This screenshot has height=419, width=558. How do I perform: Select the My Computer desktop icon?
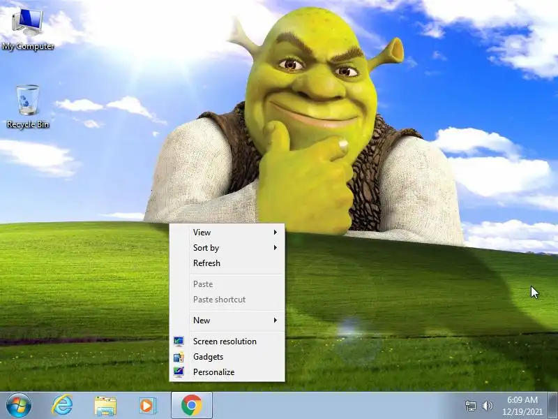tap(28, 29)
